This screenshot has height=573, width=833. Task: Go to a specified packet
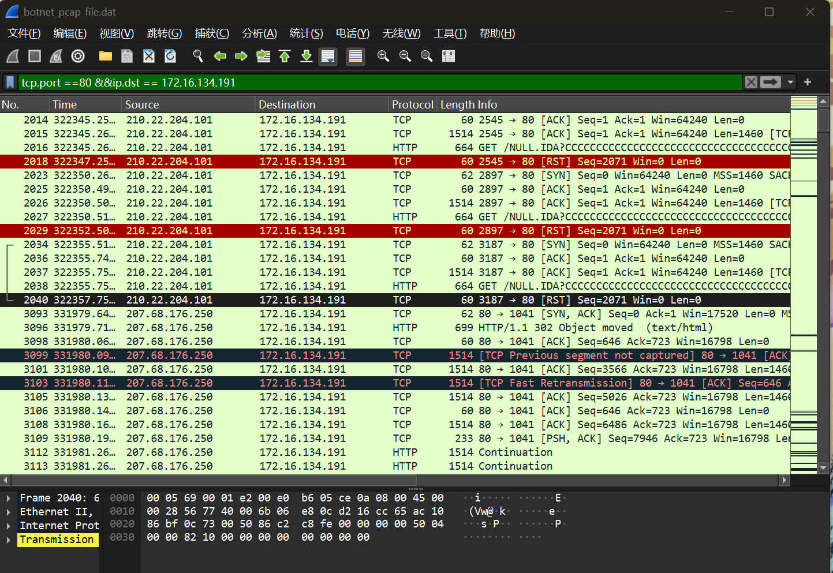pyautogui.click(x=263, y=56)
